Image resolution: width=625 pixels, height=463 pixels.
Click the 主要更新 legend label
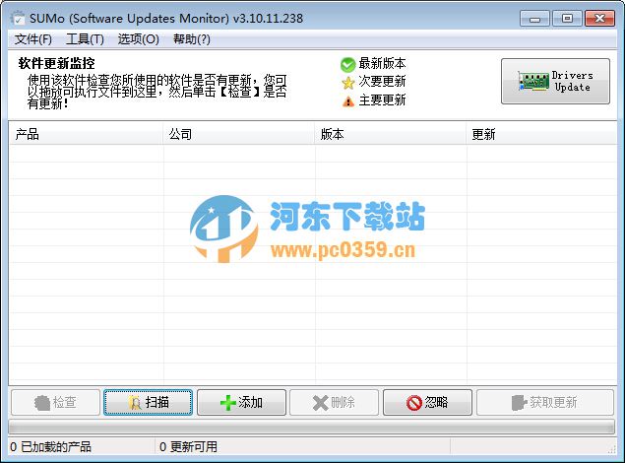[382, 100]
